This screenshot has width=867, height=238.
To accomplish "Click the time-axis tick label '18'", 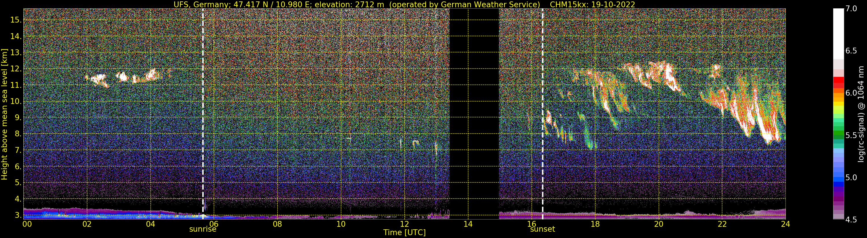I will [595, 224].
